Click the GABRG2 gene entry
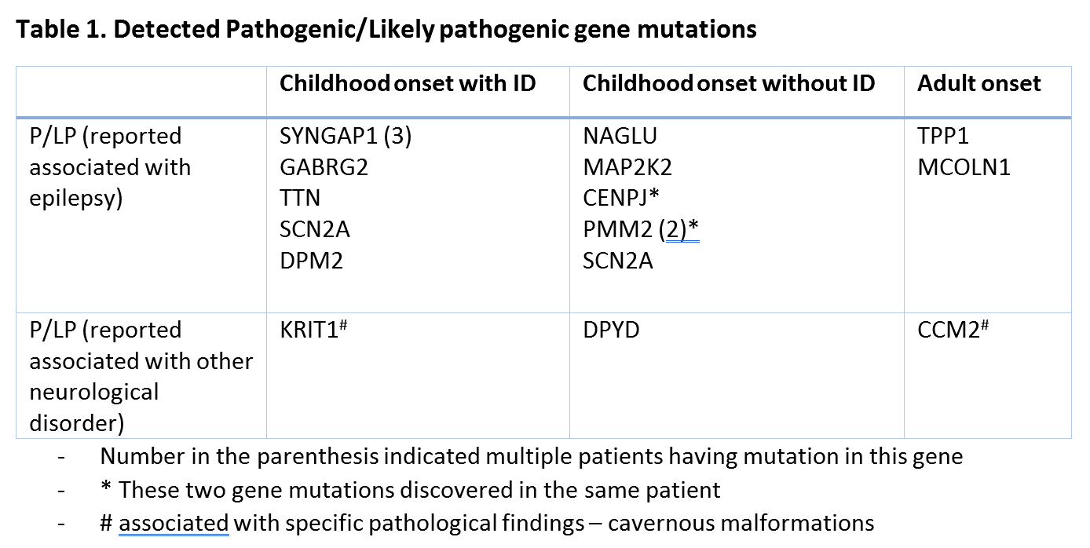1090x548 pixels. coord(324,167)
